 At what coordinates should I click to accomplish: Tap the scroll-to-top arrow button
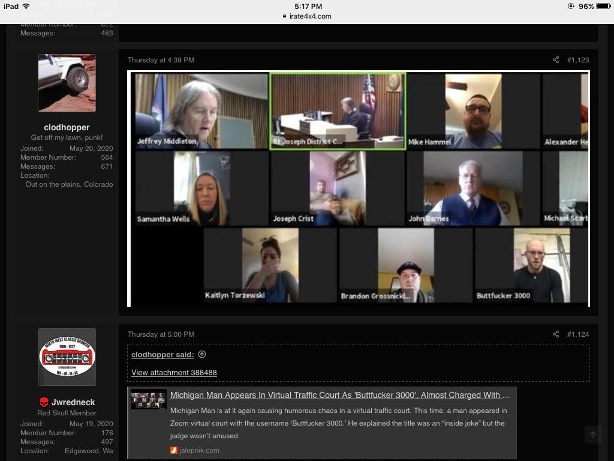[593, 435]
